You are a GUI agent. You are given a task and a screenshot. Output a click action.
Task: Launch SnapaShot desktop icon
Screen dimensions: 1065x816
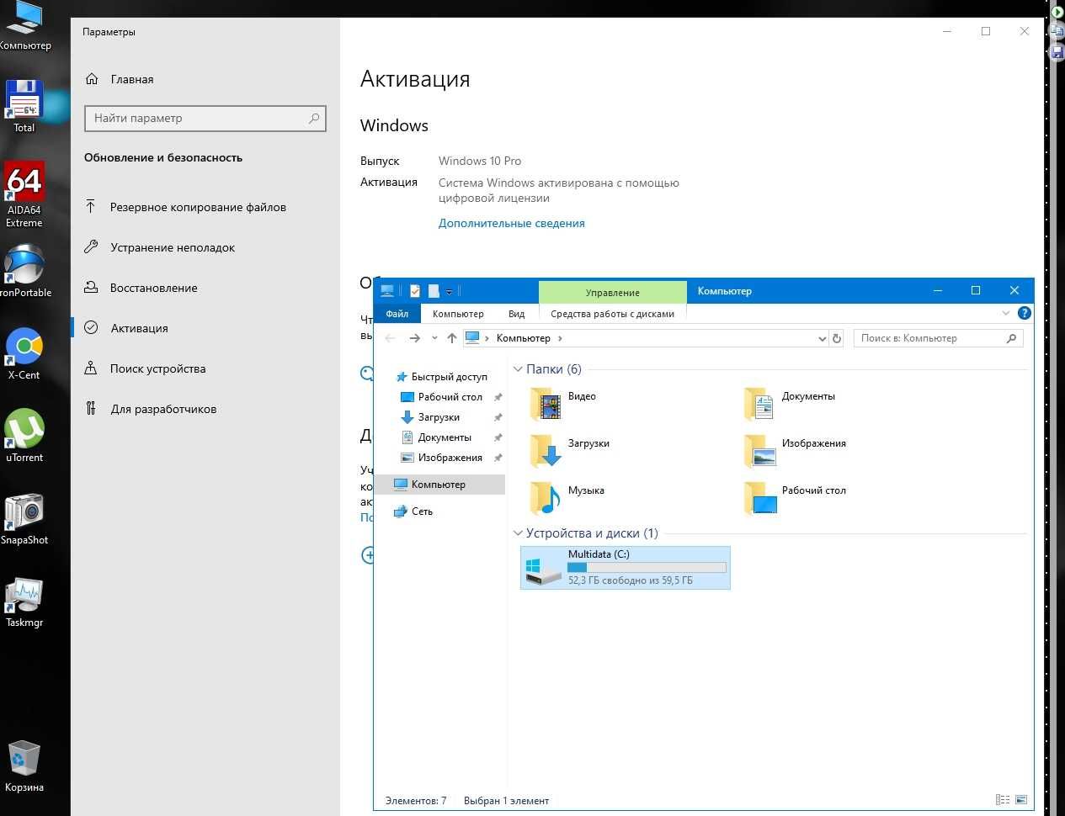pos(24,517)
